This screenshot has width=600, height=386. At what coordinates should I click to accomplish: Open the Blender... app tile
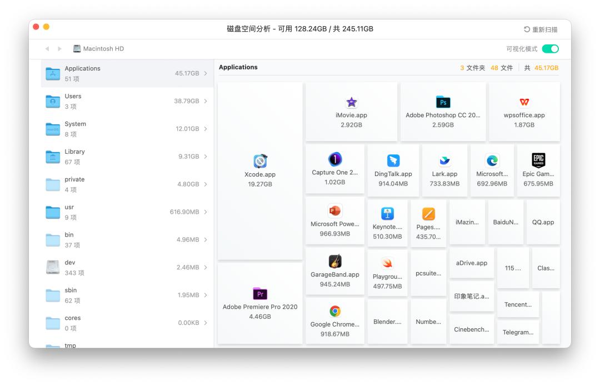pyautogui.click(x=387, y=322)
